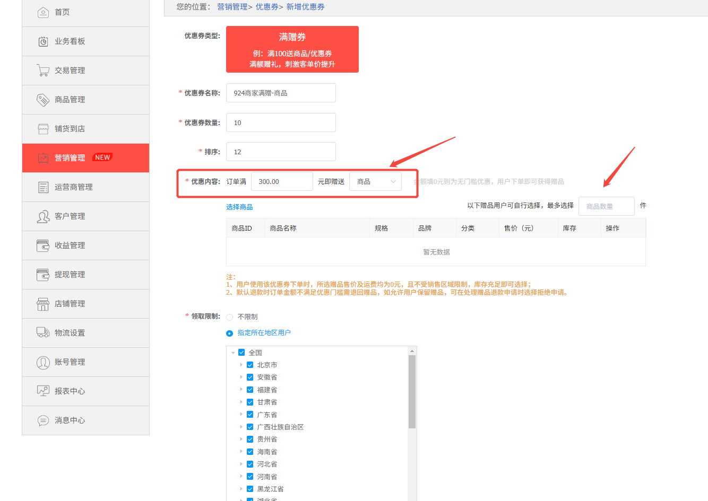Click the 收益管理 wallet icon
This screenshot has width=708, height=501.
(x=44, y=245)
